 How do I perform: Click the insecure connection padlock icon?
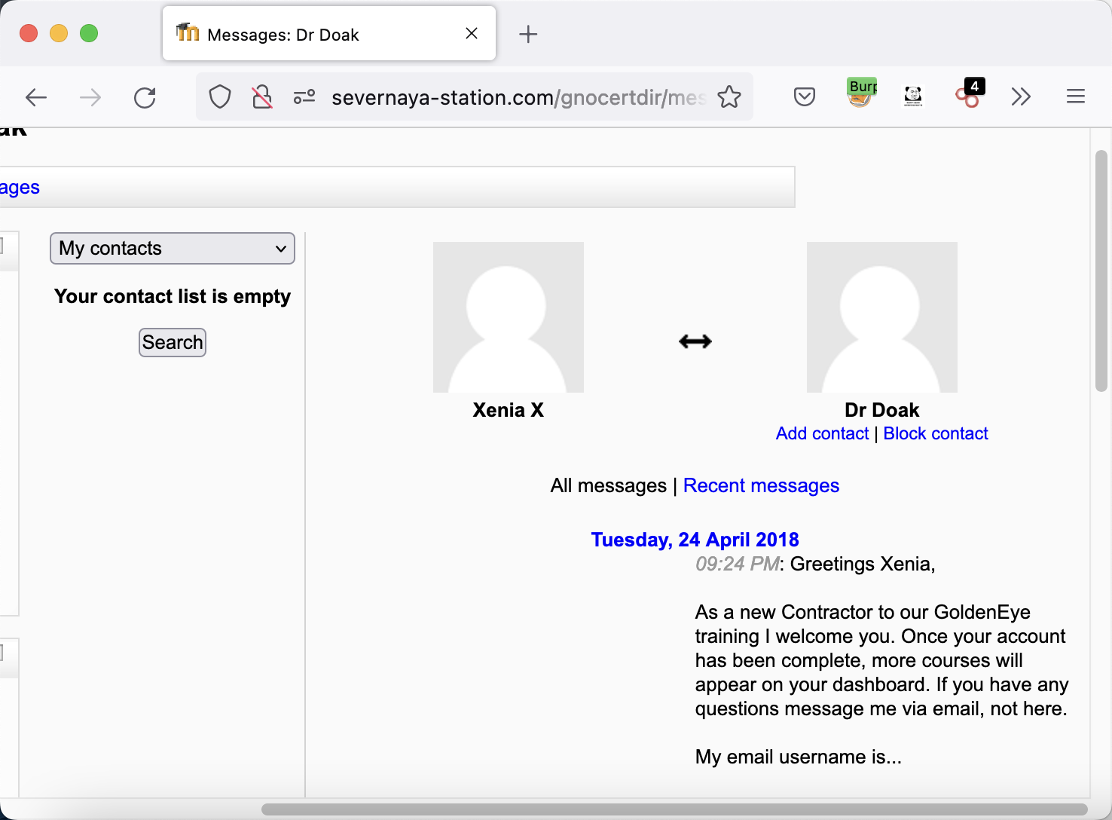261,97
